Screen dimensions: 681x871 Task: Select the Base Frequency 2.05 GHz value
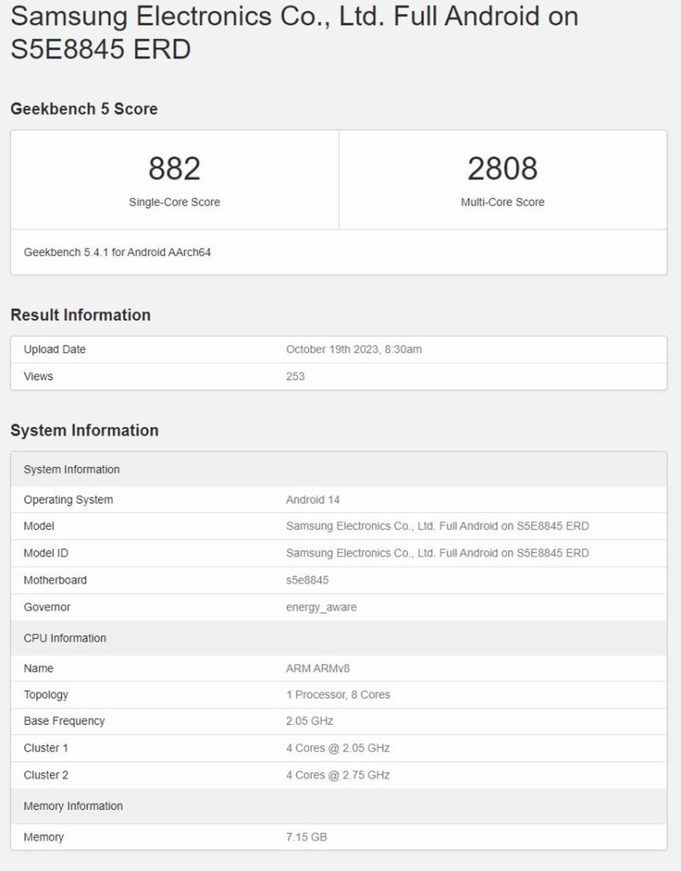tap(310, 721)
